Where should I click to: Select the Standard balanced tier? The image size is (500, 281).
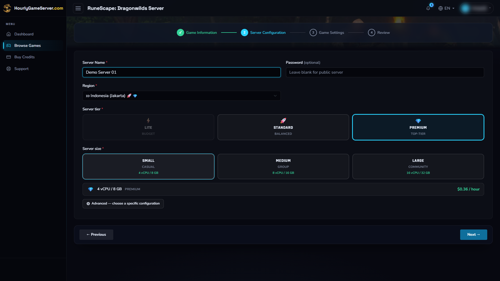pyautogui.click(x=283, y=127)
